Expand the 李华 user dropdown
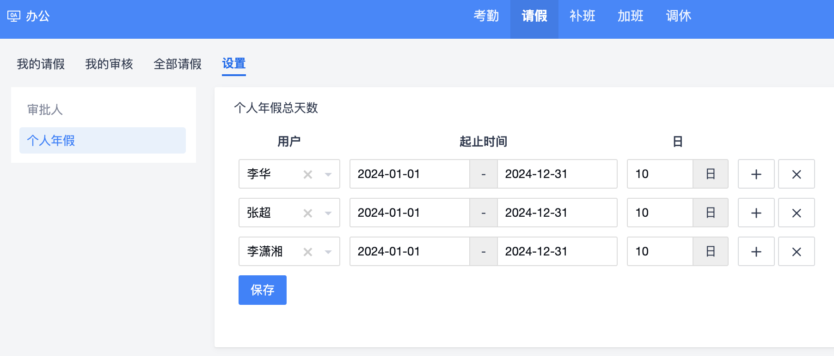Viewport: 834px width, 356px height. coord(328,174)
